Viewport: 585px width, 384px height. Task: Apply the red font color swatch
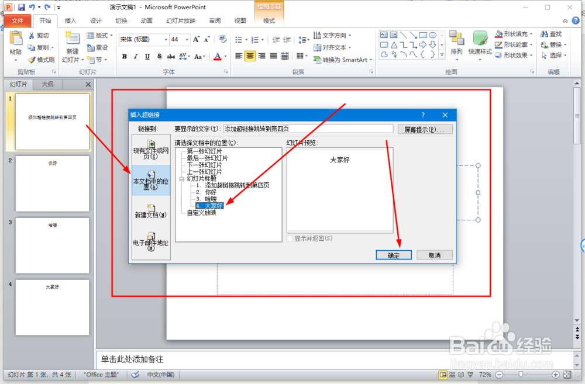217,56
